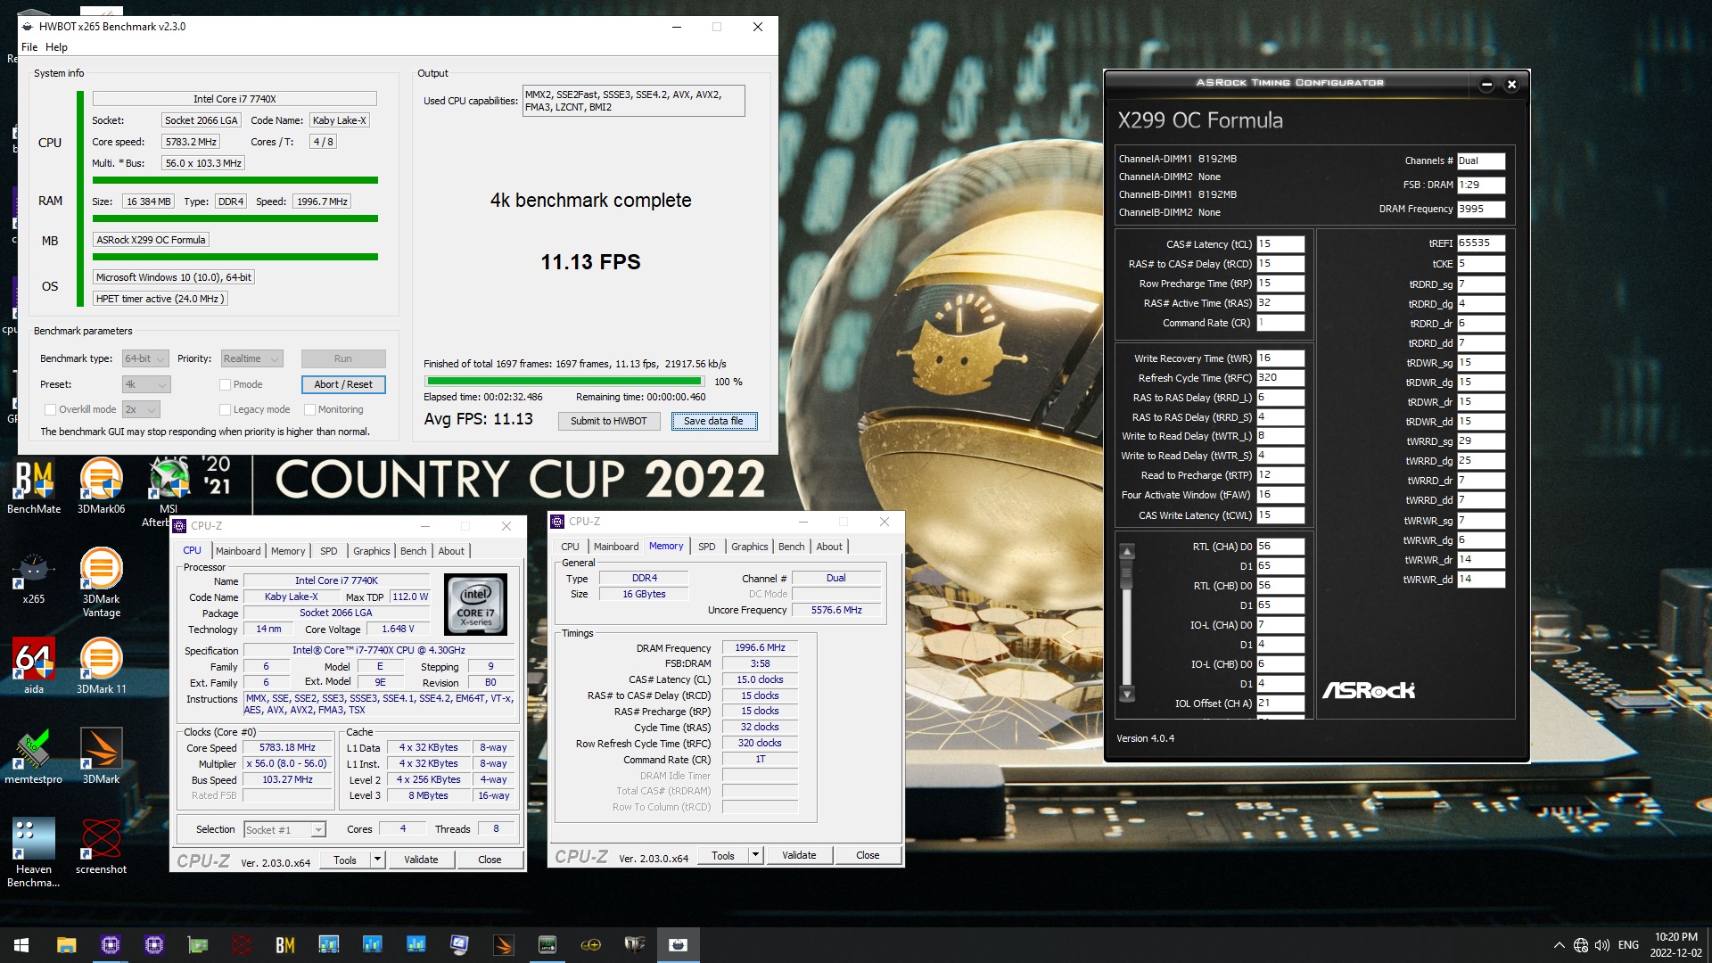
Task: Click the scroll up arrow in Timing Configurator
Action: [x=1127, y=551]
